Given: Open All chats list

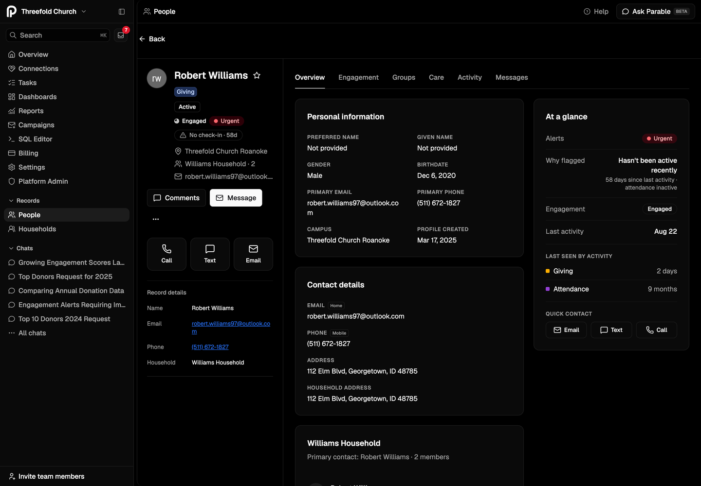Looking at the screenshot, I should point(67,333).
